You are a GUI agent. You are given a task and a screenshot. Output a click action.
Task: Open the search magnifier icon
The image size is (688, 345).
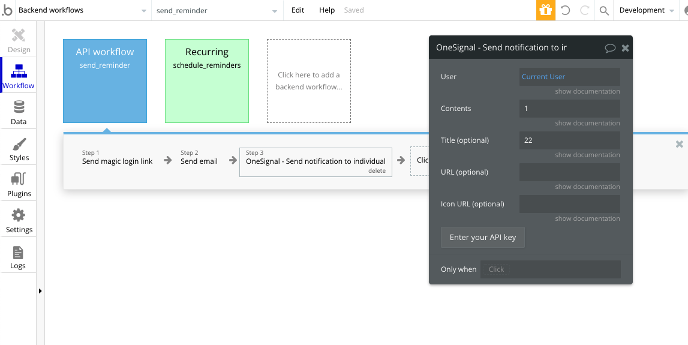[604, 11]
